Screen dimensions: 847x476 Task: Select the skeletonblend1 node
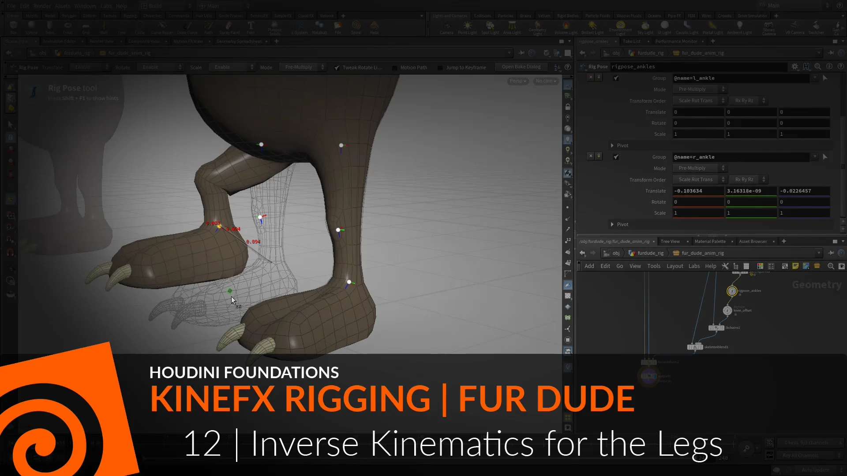pos(695,347)
